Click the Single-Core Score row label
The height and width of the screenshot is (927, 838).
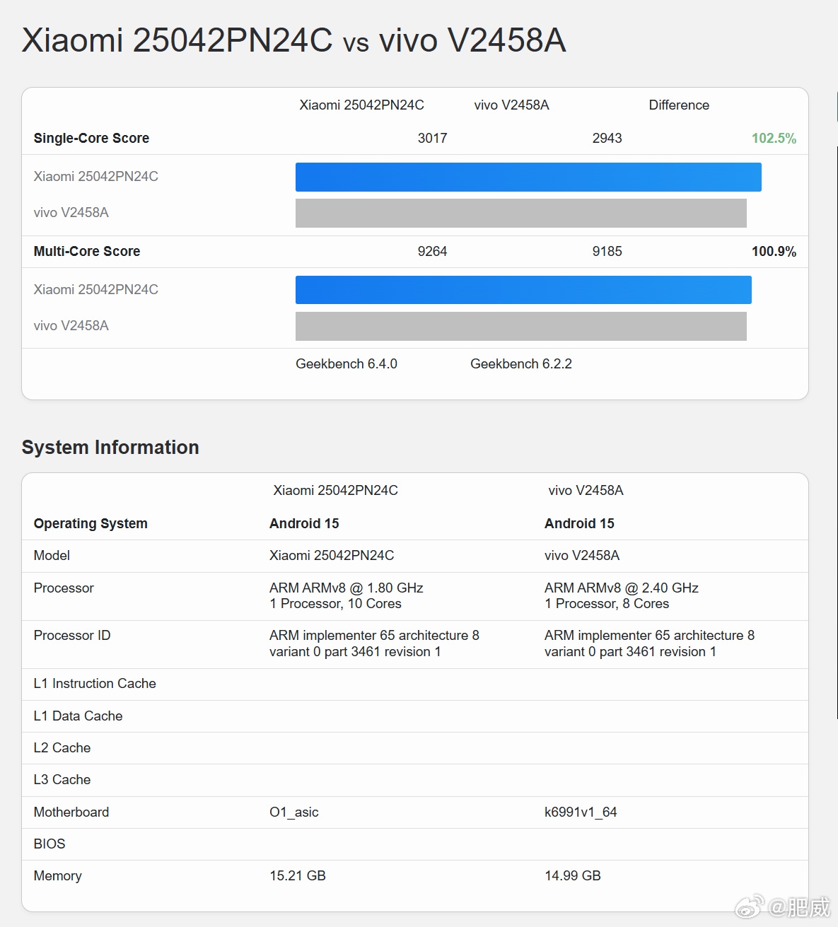coord(91,139)
